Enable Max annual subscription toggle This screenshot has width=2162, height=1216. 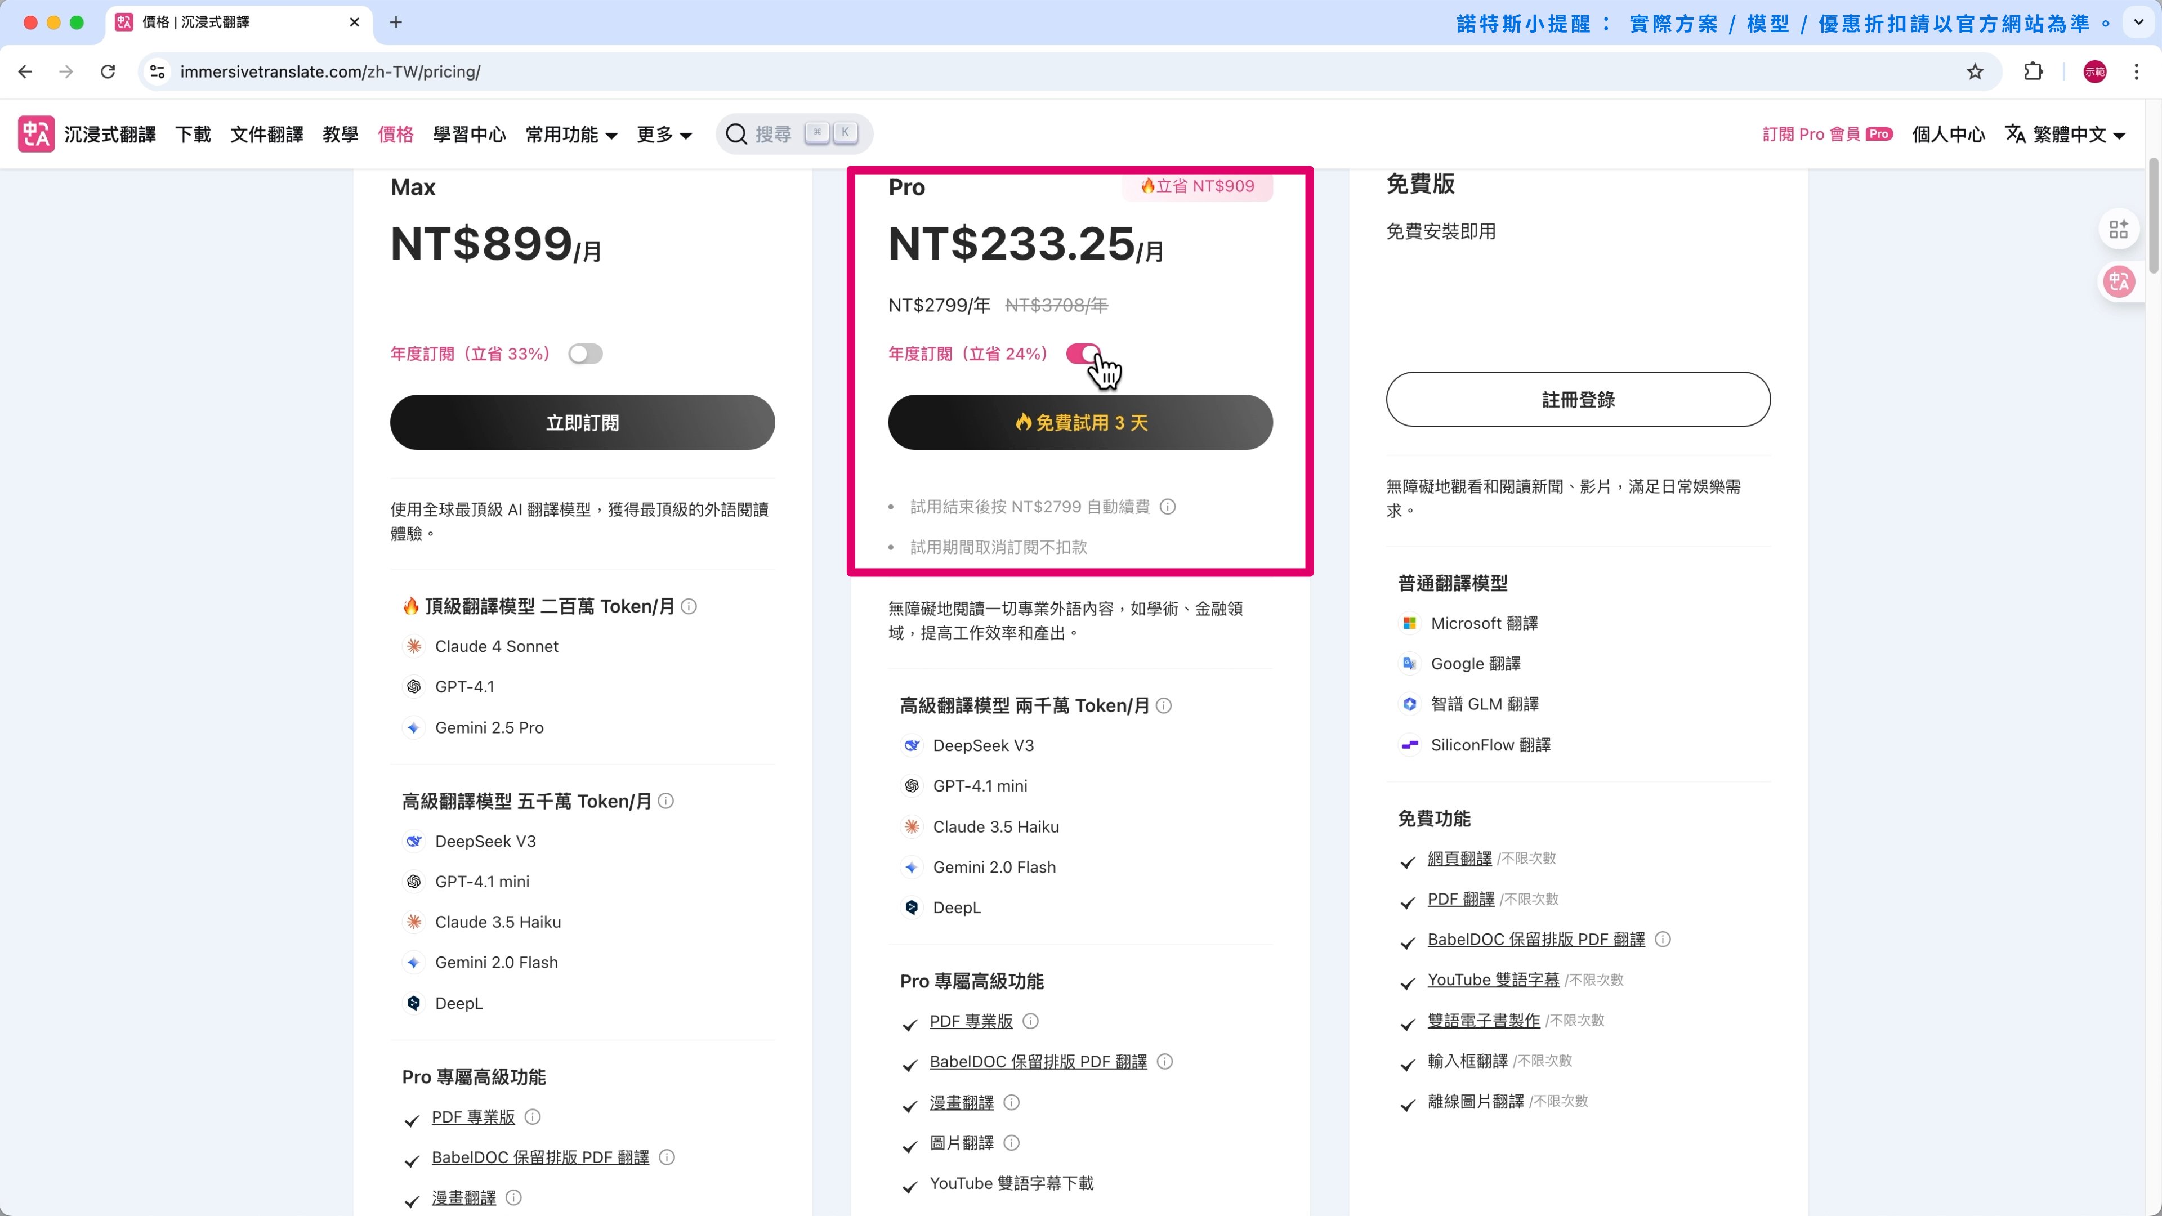coord(585,354)
